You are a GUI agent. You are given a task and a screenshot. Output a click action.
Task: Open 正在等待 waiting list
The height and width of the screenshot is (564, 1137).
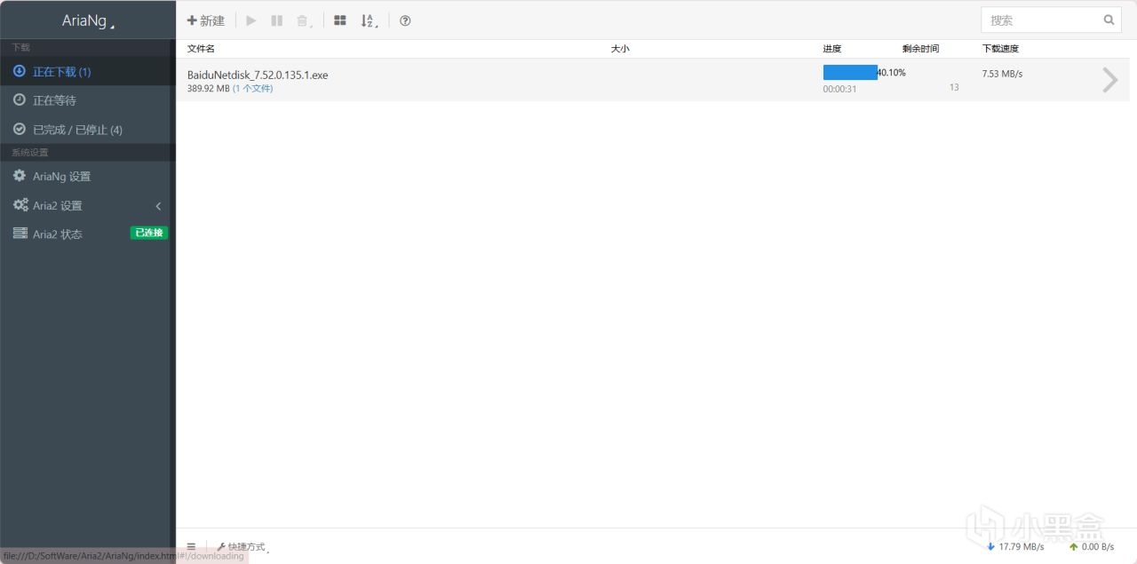(x=87, y=100)
